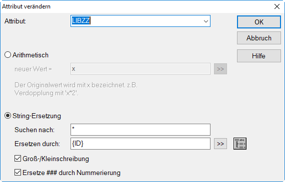The width and height of the screenshot is (285, 182).
Task: Expand the Attribut dropdown arrow
Action: 206,21
